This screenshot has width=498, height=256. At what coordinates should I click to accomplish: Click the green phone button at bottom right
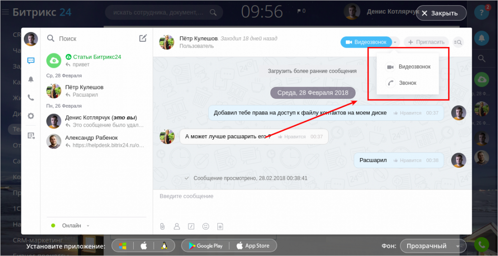[x=481, y=244]
